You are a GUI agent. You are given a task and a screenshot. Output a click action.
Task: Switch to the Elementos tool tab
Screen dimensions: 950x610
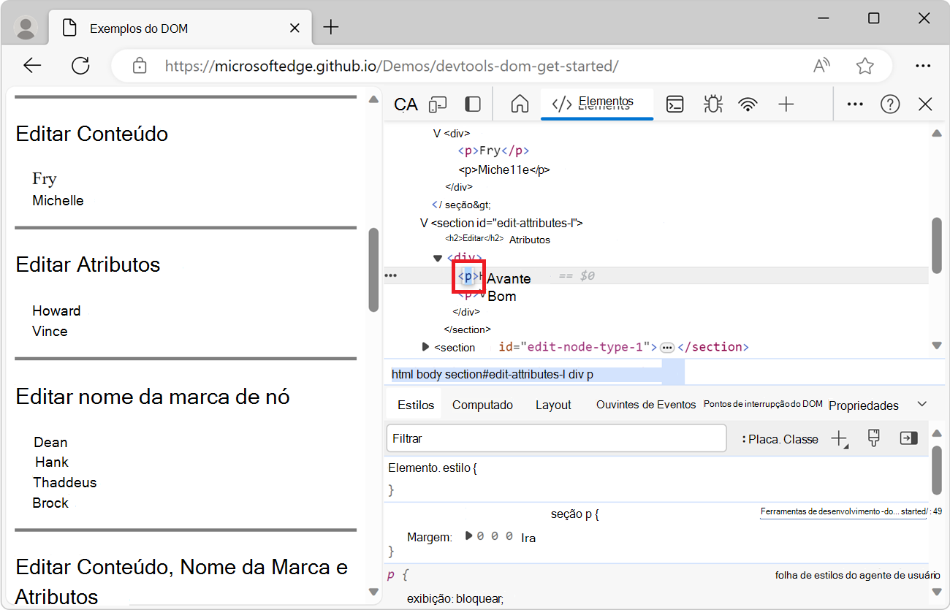tap(596, 103)
